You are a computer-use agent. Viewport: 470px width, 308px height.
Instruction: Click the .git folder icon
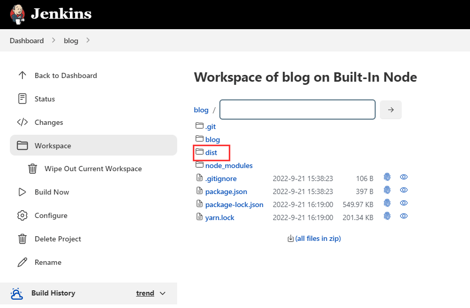[200, 125]
